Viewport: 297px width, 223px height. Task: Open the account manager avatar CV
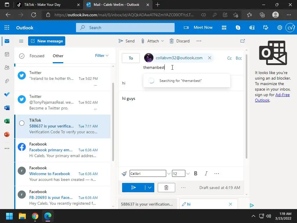click(290, 28)
